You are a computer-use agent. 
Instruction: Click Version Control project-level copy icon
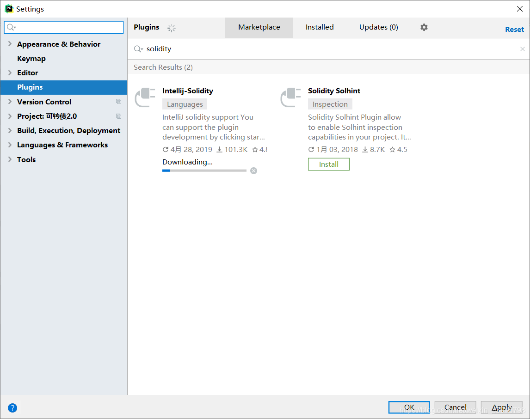point(119,102)
